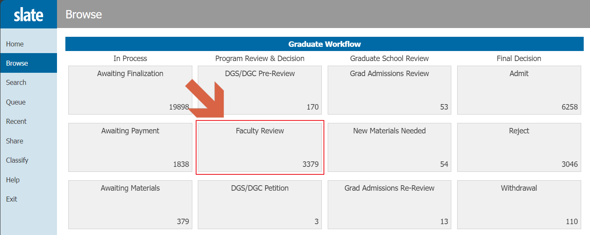The width and height of the screenshot is (590, 235).
Task: Click the Awaiting Payment bin
Action: click(130, 147)
